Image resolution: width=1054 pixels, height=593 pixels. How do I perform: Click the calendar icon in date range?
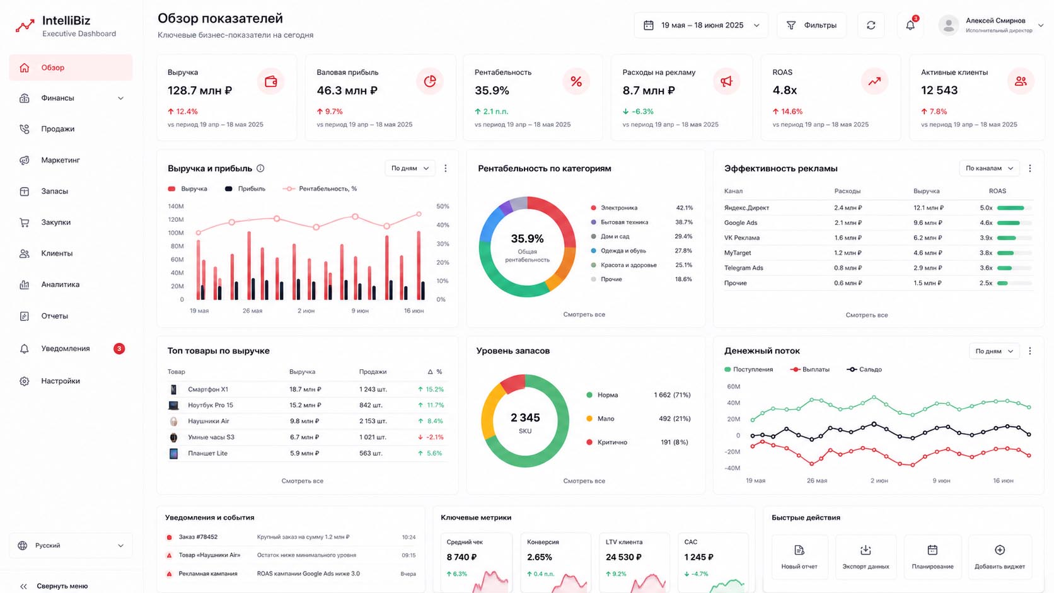[x=648, y=25]
